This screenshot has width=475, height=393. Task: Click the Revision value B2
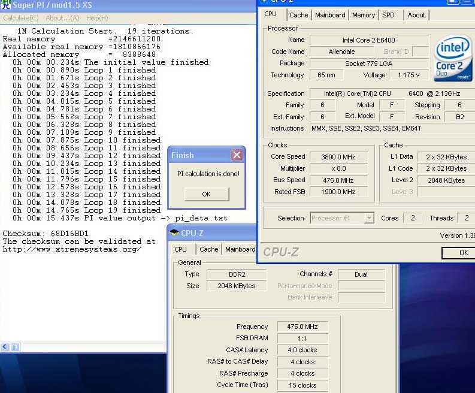459,117
